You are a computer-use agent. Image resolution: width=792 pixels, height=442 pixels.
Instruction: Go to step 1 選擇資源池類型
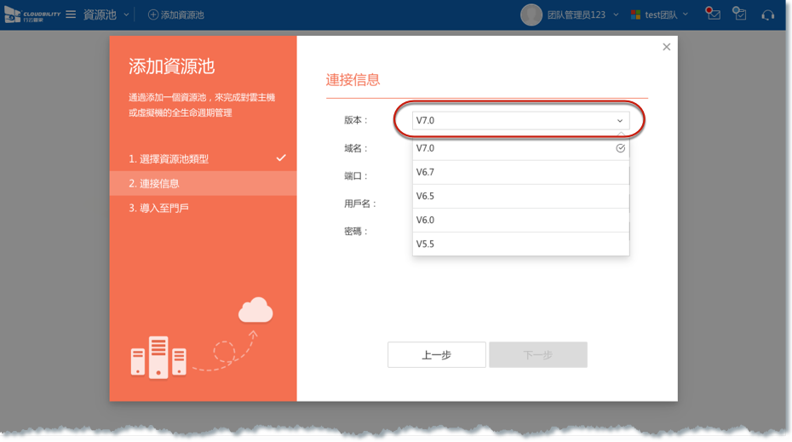click(169, 159)
